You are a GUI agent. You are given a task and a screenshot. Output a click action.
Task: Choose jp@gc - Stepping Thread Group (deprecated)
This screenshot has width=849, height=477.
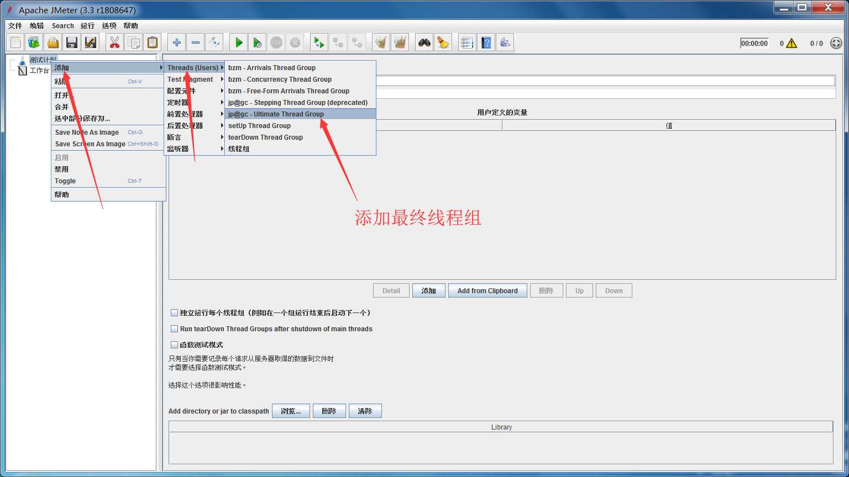(300, 103)
